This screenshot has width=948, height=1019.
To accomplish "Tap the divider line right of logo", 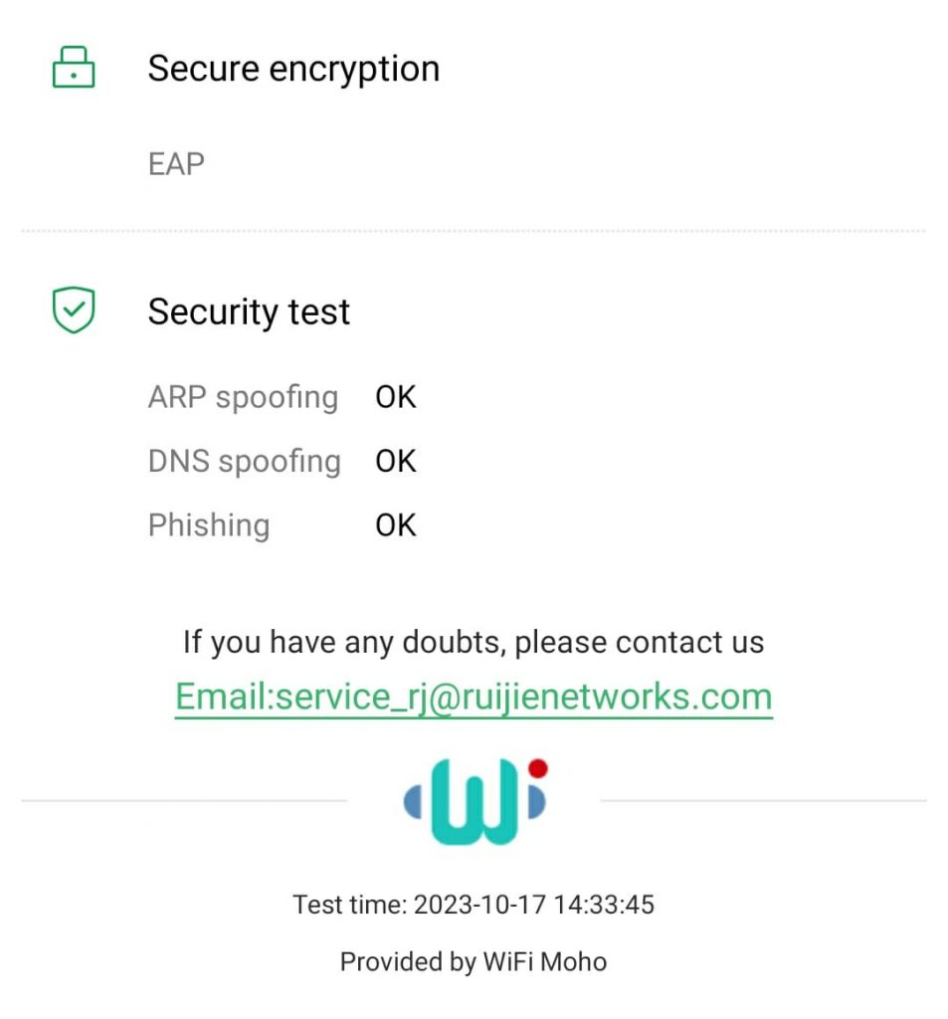I will click(763, 800).
